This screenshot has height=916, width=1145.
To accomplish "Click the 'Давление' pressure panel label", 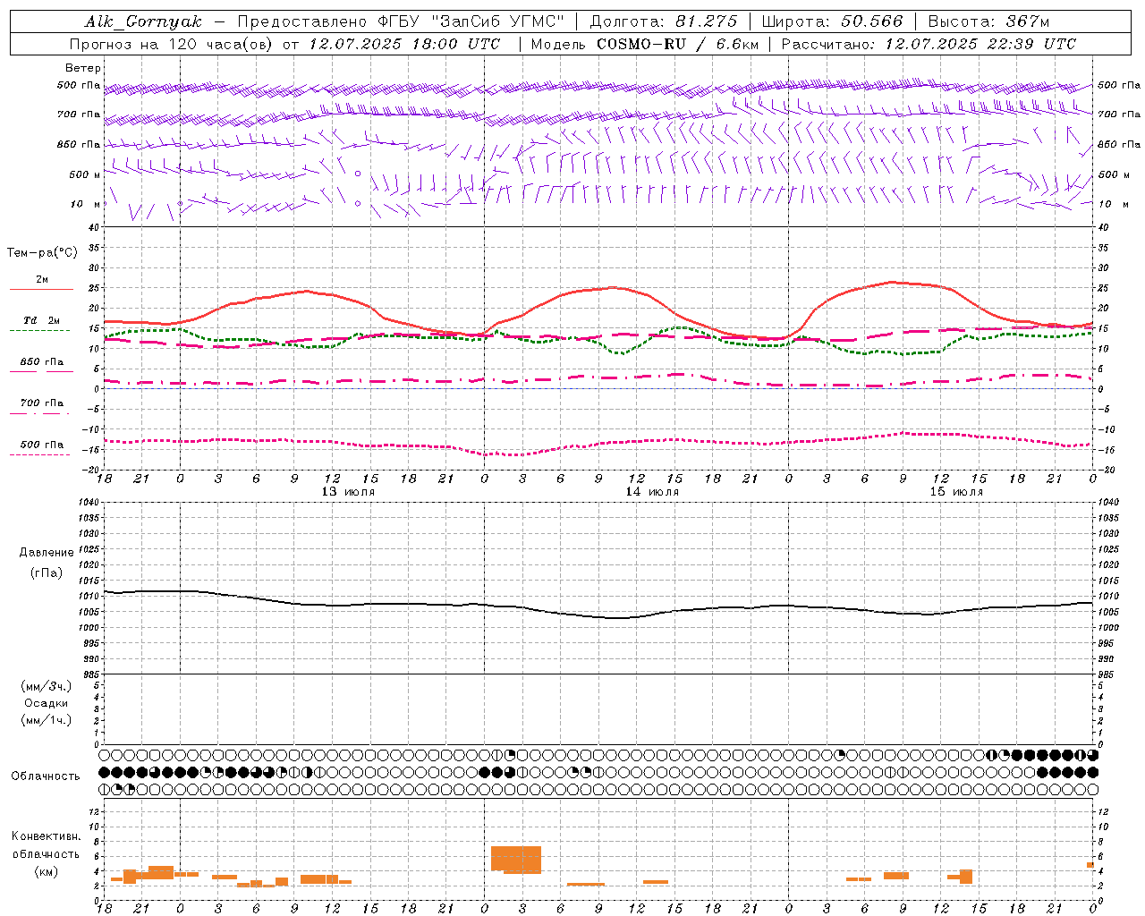I will coord(47,553).
